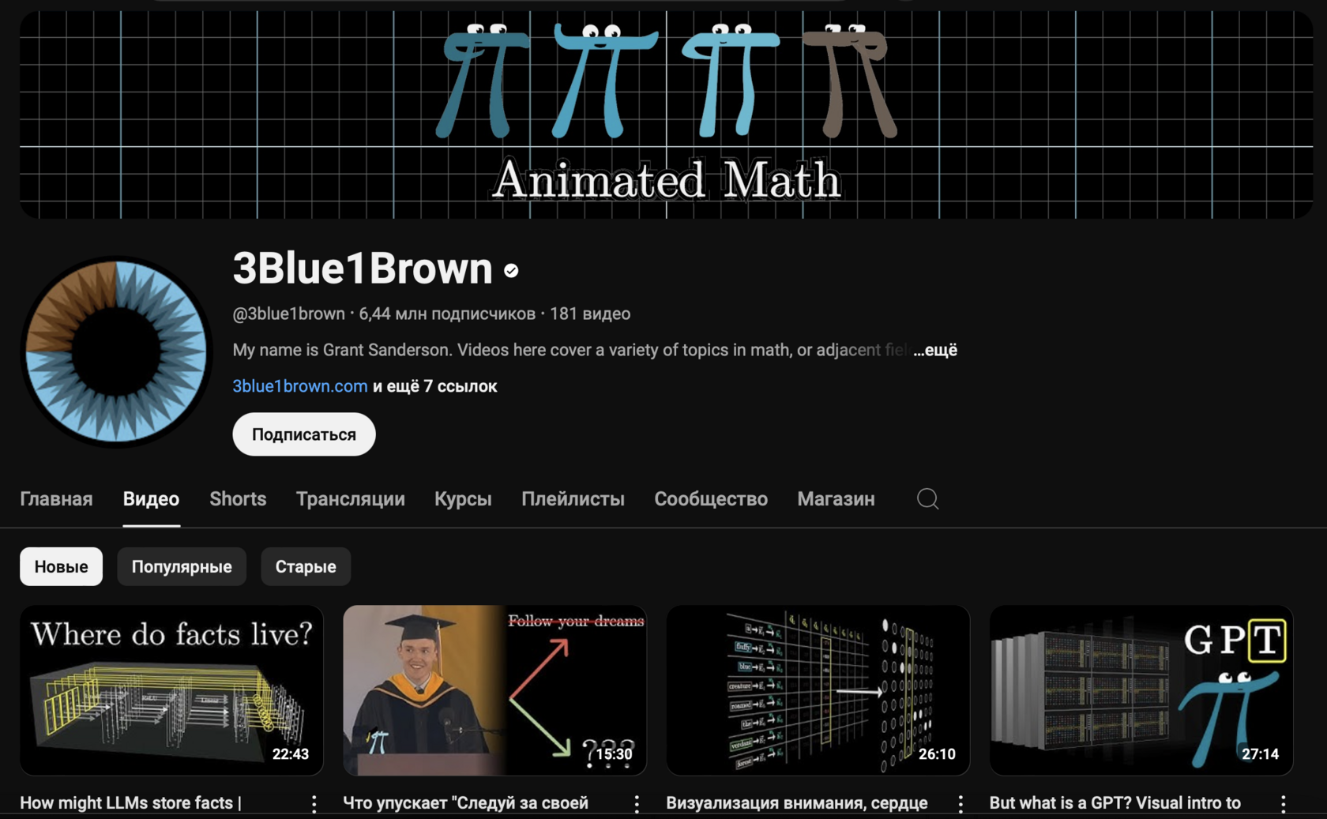
Task: Open the 3blue1brown.com link
Action: pyautogui.click(x=300, y=386)
